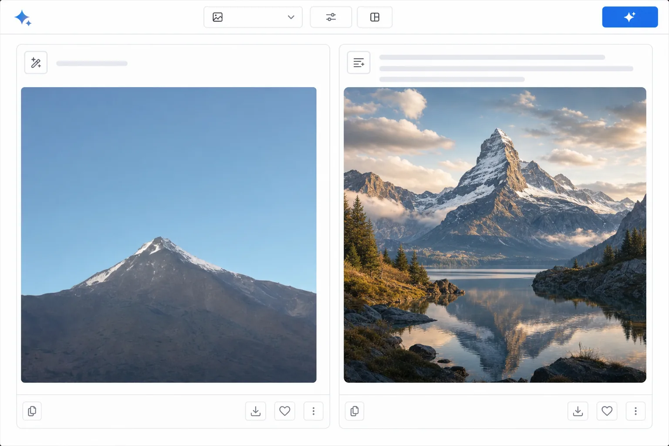Click the long prompt text on right card
This screenshot has width=669, height=446.
tap(506, 68)
